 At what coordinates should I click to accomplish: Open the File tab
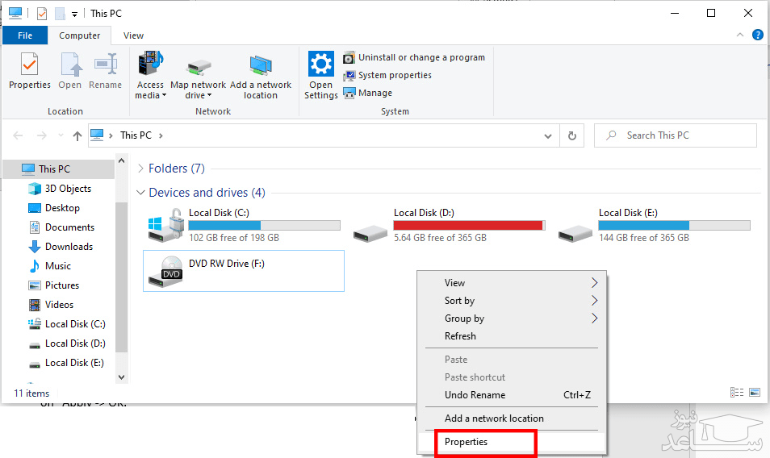pos(25,35)
